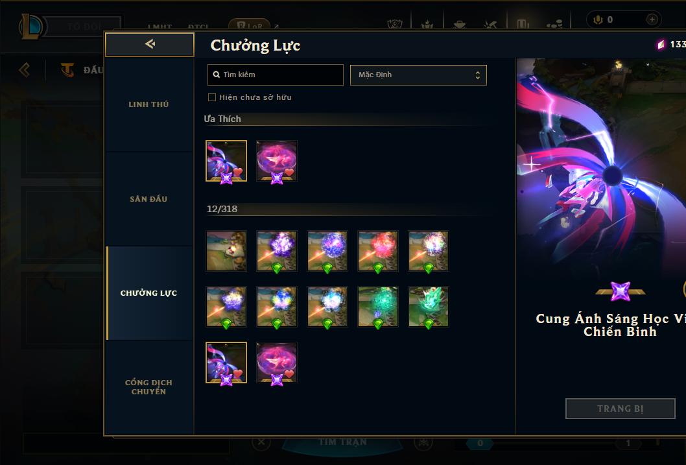Viewport: 686px width, 465px height.
Task: Click the Trang Bị equip button
Action: coord(620,409)
